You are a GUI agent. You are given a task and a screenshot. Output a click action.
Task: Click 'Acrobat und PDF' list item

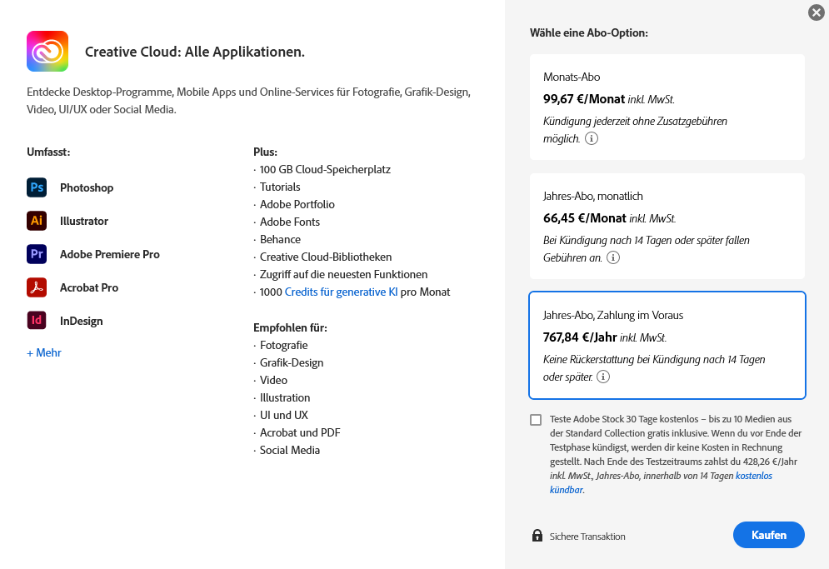click(300, 432)
